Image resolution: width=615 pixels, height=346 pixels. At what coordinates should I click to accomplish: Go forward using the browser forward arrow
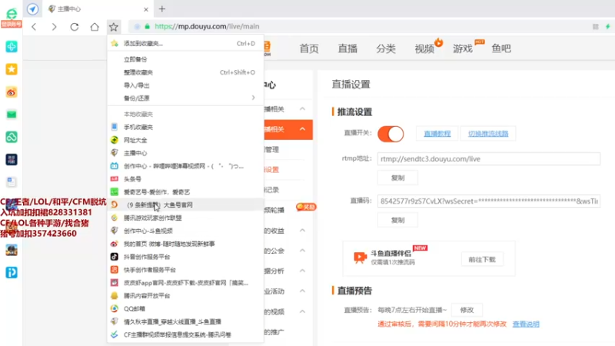(x=54, y=27)
